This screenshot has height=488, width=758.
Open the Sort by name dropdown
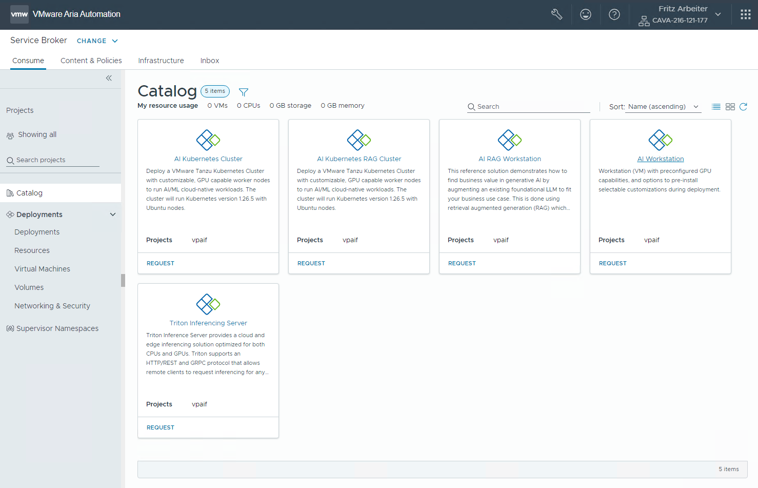[663, 107]
